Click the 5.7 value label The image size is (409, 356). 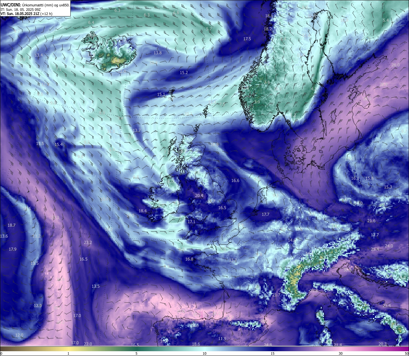coord(209,29)
